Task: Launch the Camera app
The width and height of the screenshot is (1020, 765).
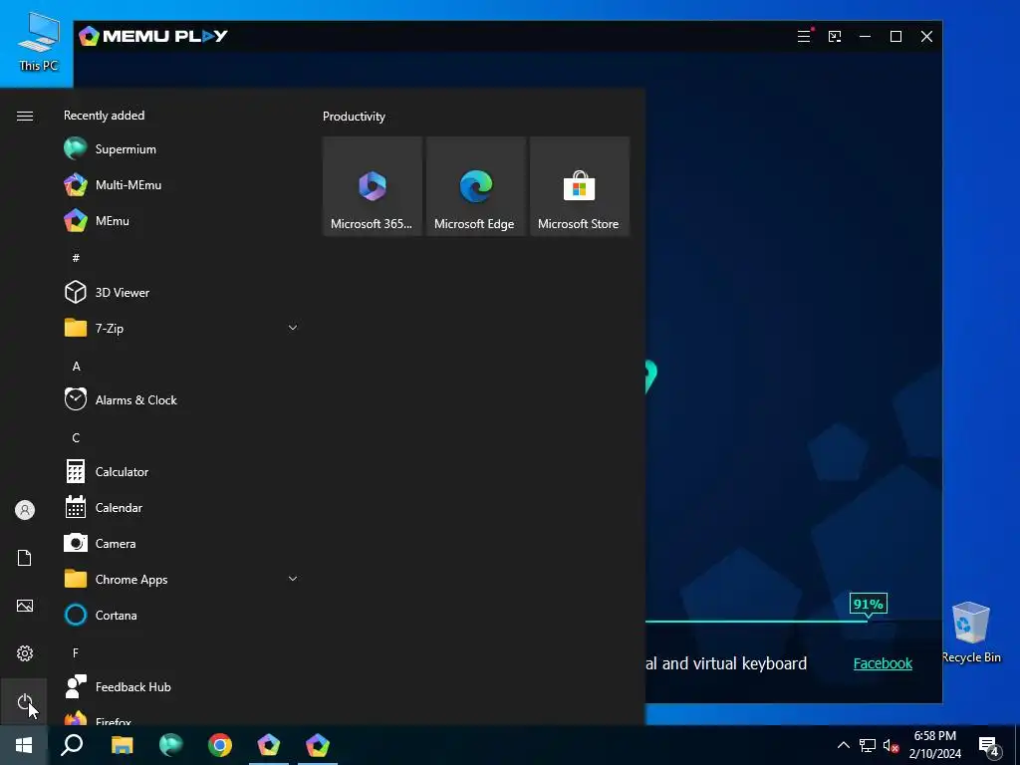Action: [x=181, y=543]
